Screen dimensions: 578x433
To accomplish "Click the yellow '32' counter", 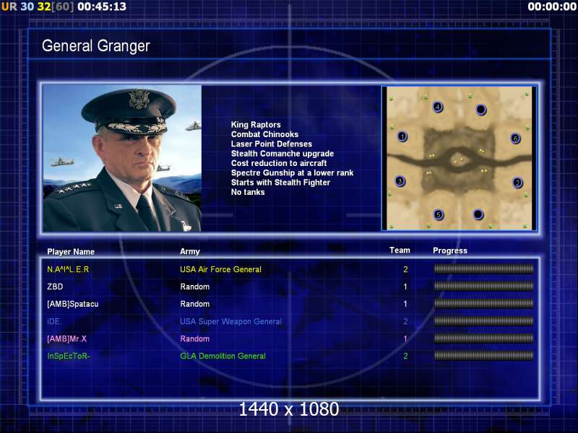I will (x=44, y=6).
